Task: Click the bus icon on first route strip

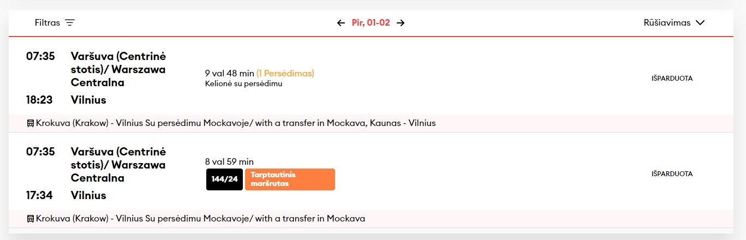Action: coord(30,123)
